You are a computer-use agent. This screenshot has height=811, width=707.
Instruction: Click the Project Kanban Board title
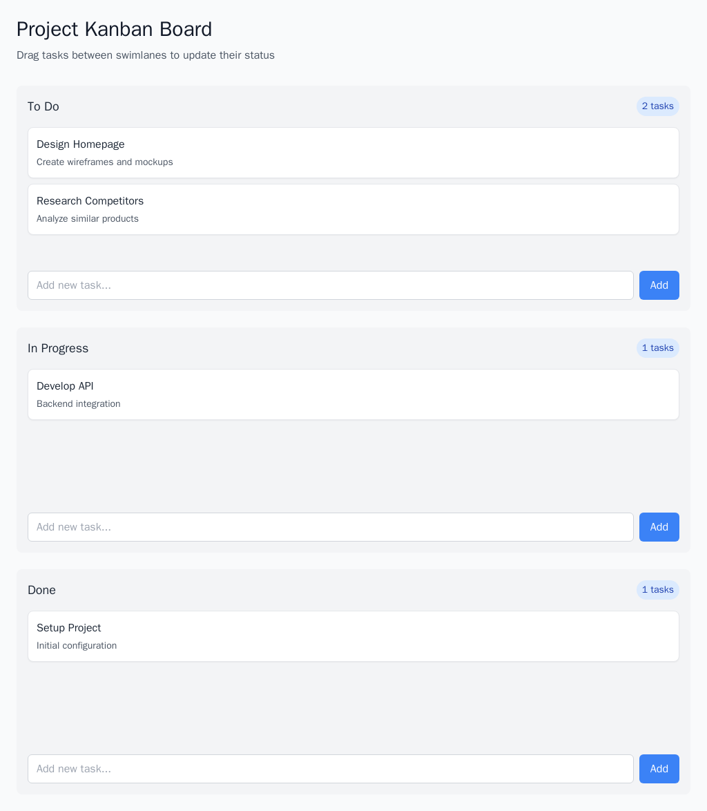coord(115,30)
